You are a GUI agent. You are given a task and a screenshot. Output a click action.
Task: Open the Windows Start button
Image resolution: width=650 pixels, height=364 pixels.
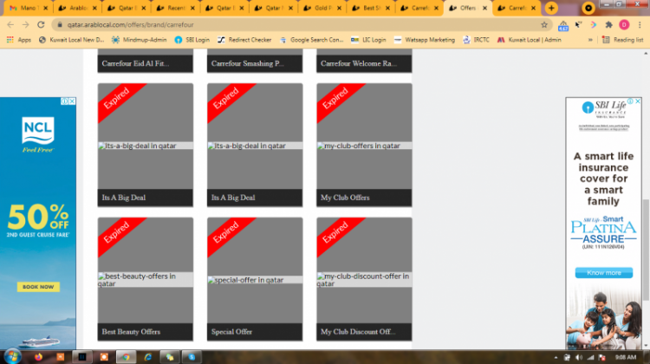(12, 356)
